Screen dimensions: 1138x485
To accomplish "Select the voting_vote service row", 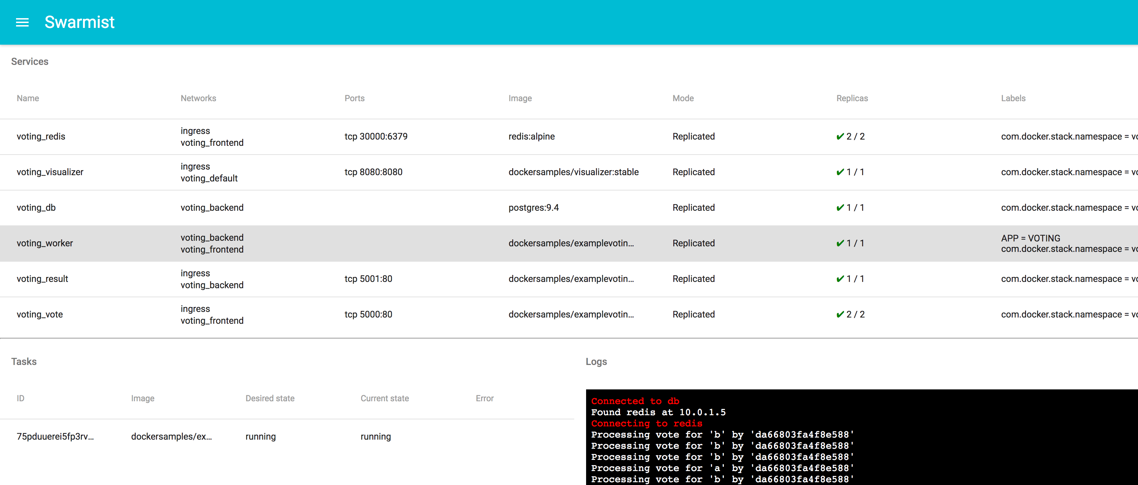I will tap(40, 314).
